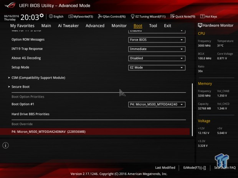Viewport: 238px width, 178px height.
Task: Start EZ Tuning Wizard(F11)
Action: (x=150, y=16)
